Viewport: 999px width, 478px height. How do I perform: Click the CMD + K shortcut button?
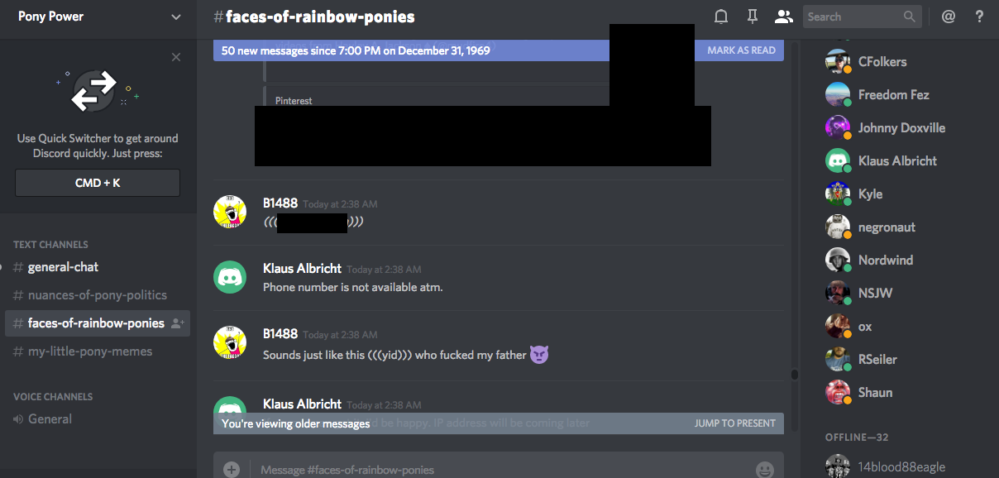98,183
